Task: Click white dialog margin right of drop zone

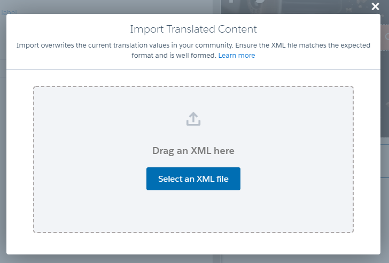Action: (367, 160)
